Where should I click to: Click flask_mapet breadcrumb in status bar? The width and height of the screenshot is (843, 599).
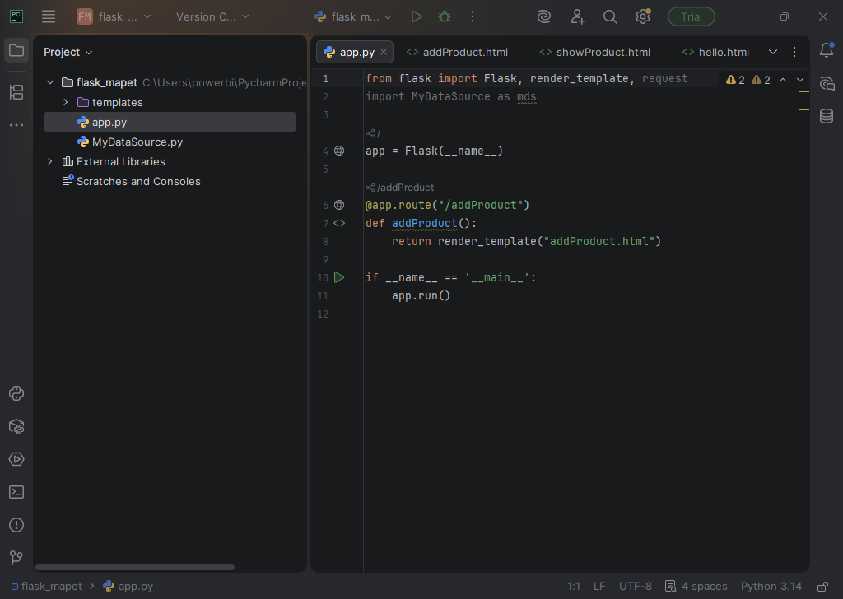pyautogui.click(x=47, y=586)
